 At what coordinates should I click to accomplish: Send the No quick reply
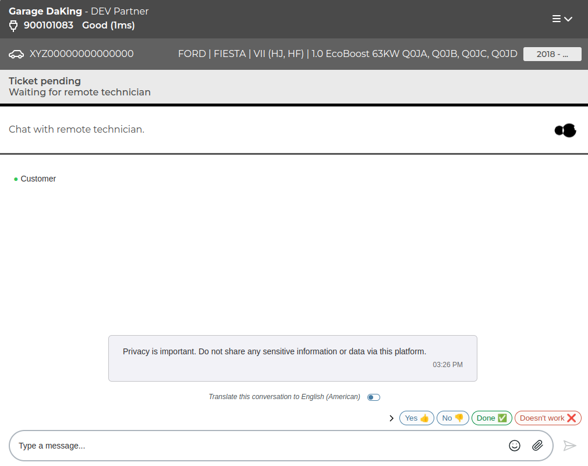(452, 418)
